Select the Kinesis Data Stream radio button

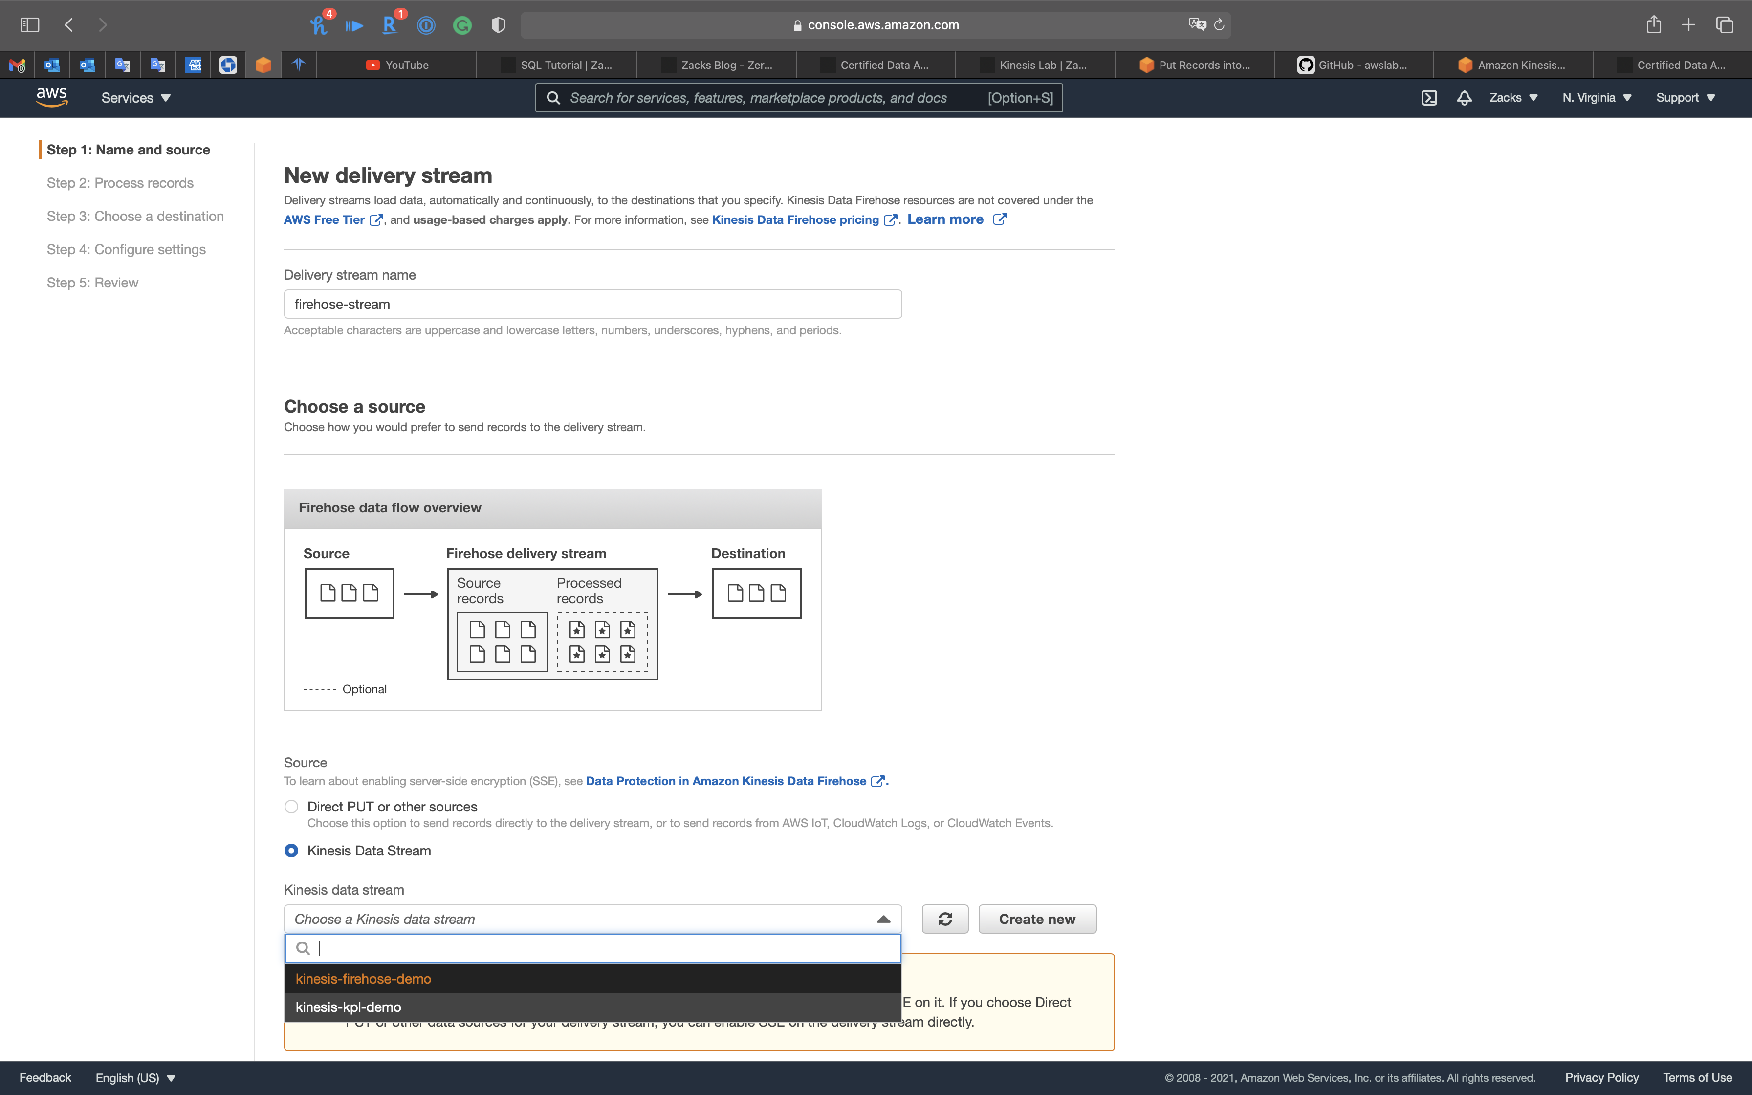pyautogui.click(x=291, y=850)
